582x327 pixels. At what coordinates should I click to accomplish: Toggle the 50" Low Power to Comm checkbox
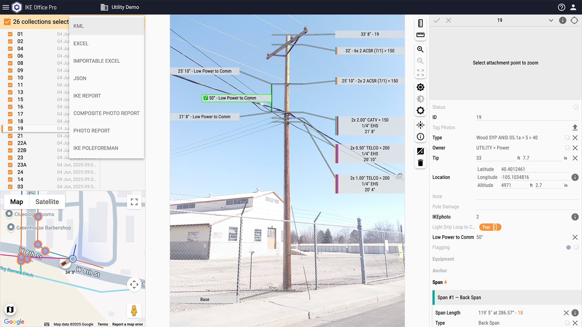coord(206,98)
